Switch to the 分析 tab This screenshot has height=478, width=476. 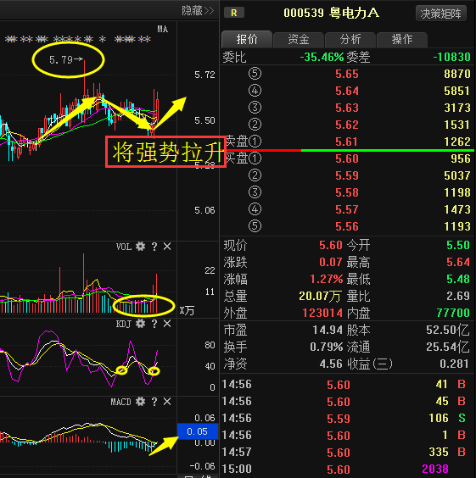pos(350,40)
